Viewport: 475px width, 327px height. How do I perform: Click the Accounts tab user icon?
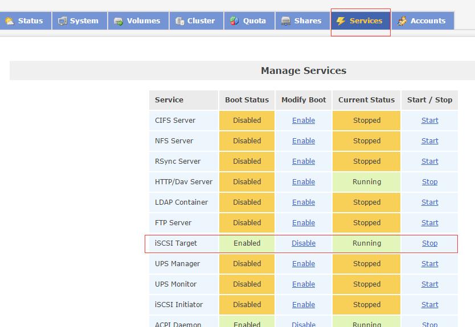pos(402,21)
